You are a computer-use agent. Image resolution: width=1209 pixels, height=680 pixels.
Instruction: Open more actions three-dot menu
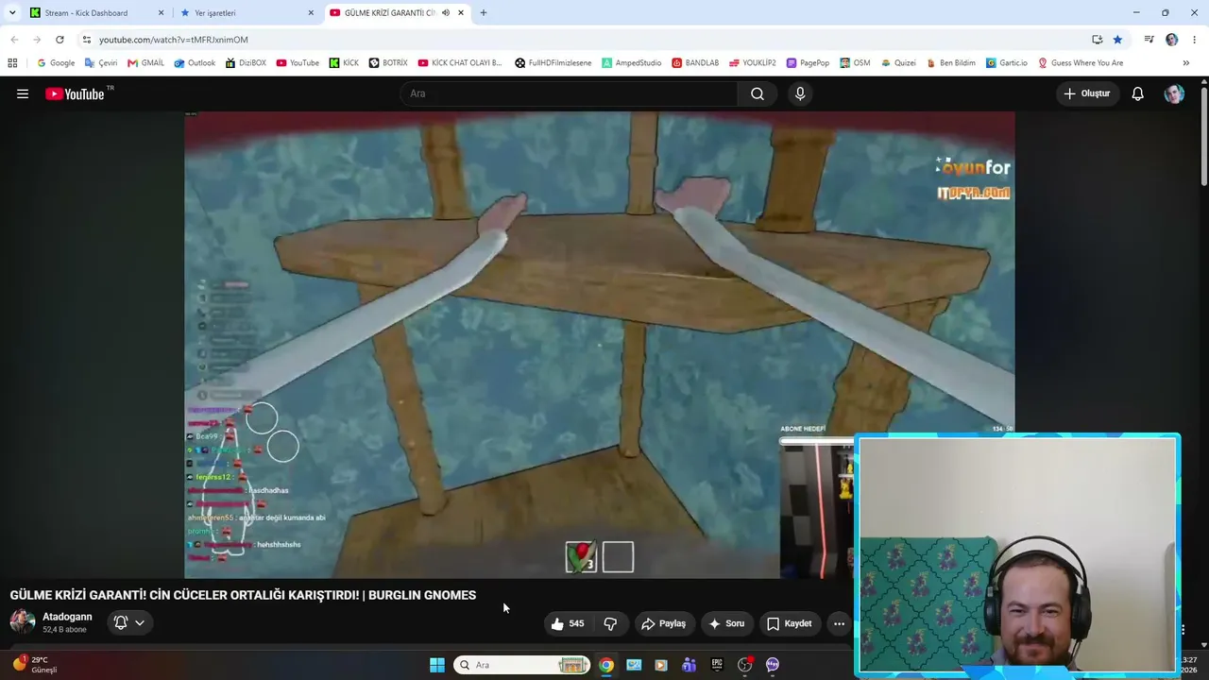pos(839,623)
